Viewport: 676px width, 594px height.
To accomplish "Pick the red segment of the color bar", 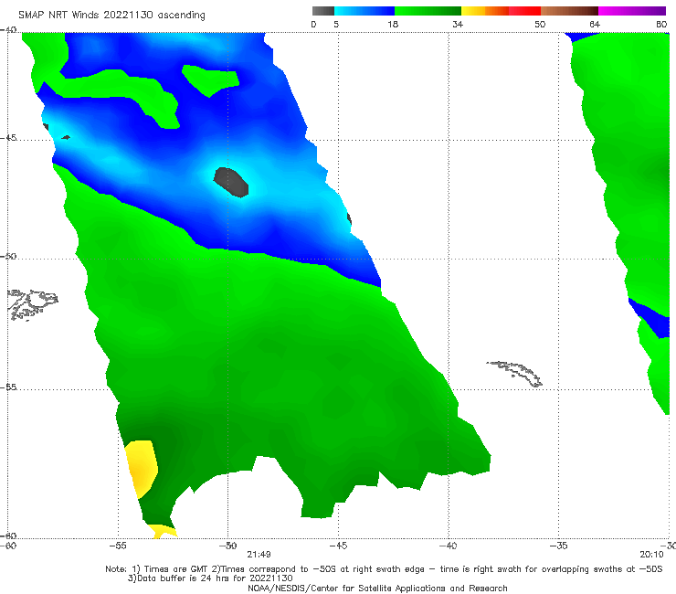I will pyautogui.click(x=524, y=11).
